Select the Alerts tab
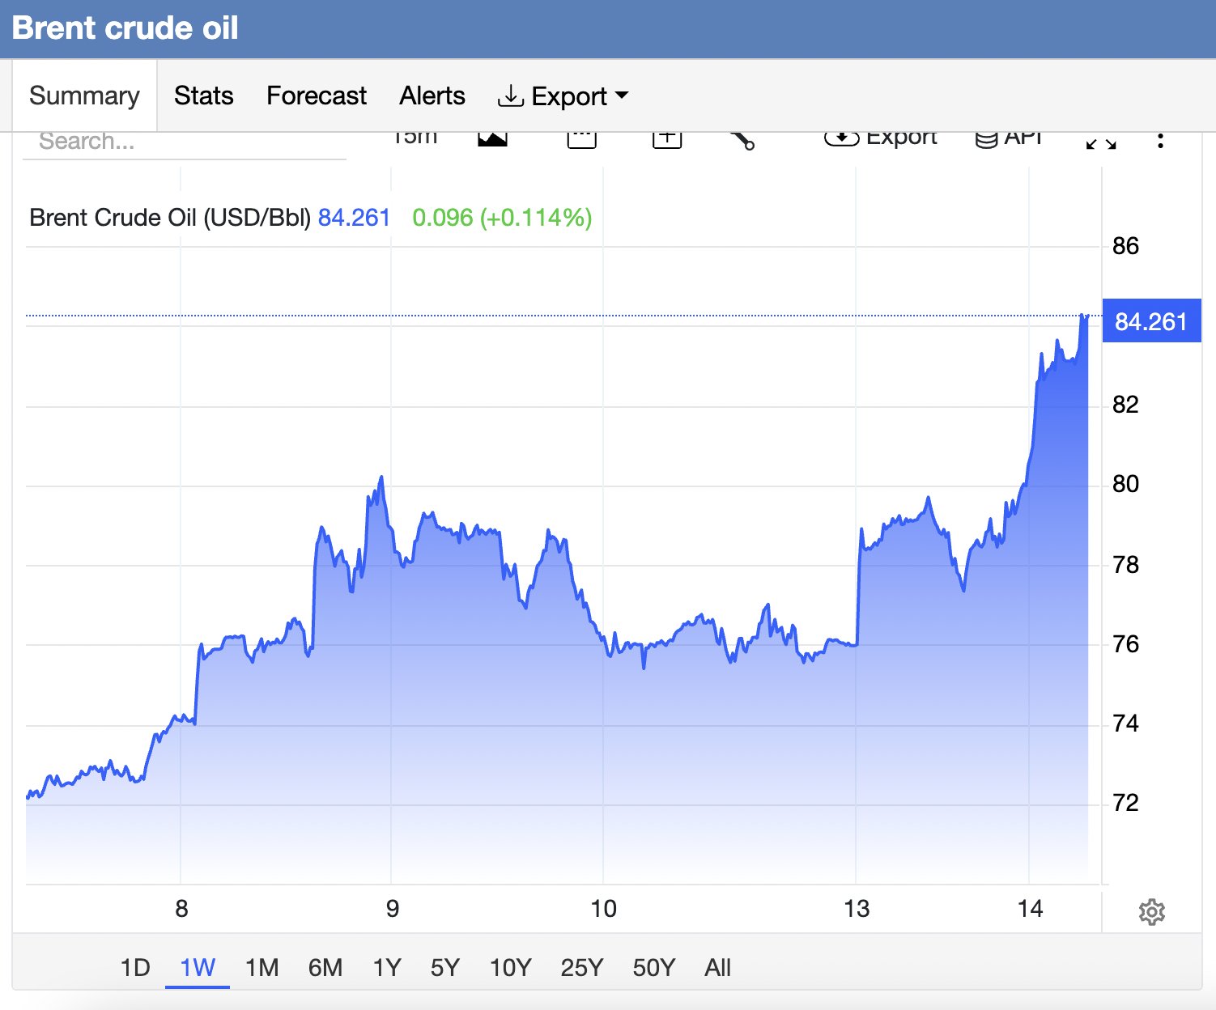The width and height of the screenshot is (1216, 1010). 432,95
